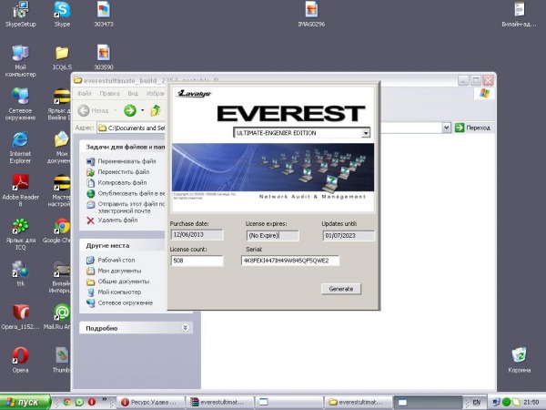The width and height of the screenshot is (546, 410).
Task: Click the License count field
Action: (x=197, y=261)
